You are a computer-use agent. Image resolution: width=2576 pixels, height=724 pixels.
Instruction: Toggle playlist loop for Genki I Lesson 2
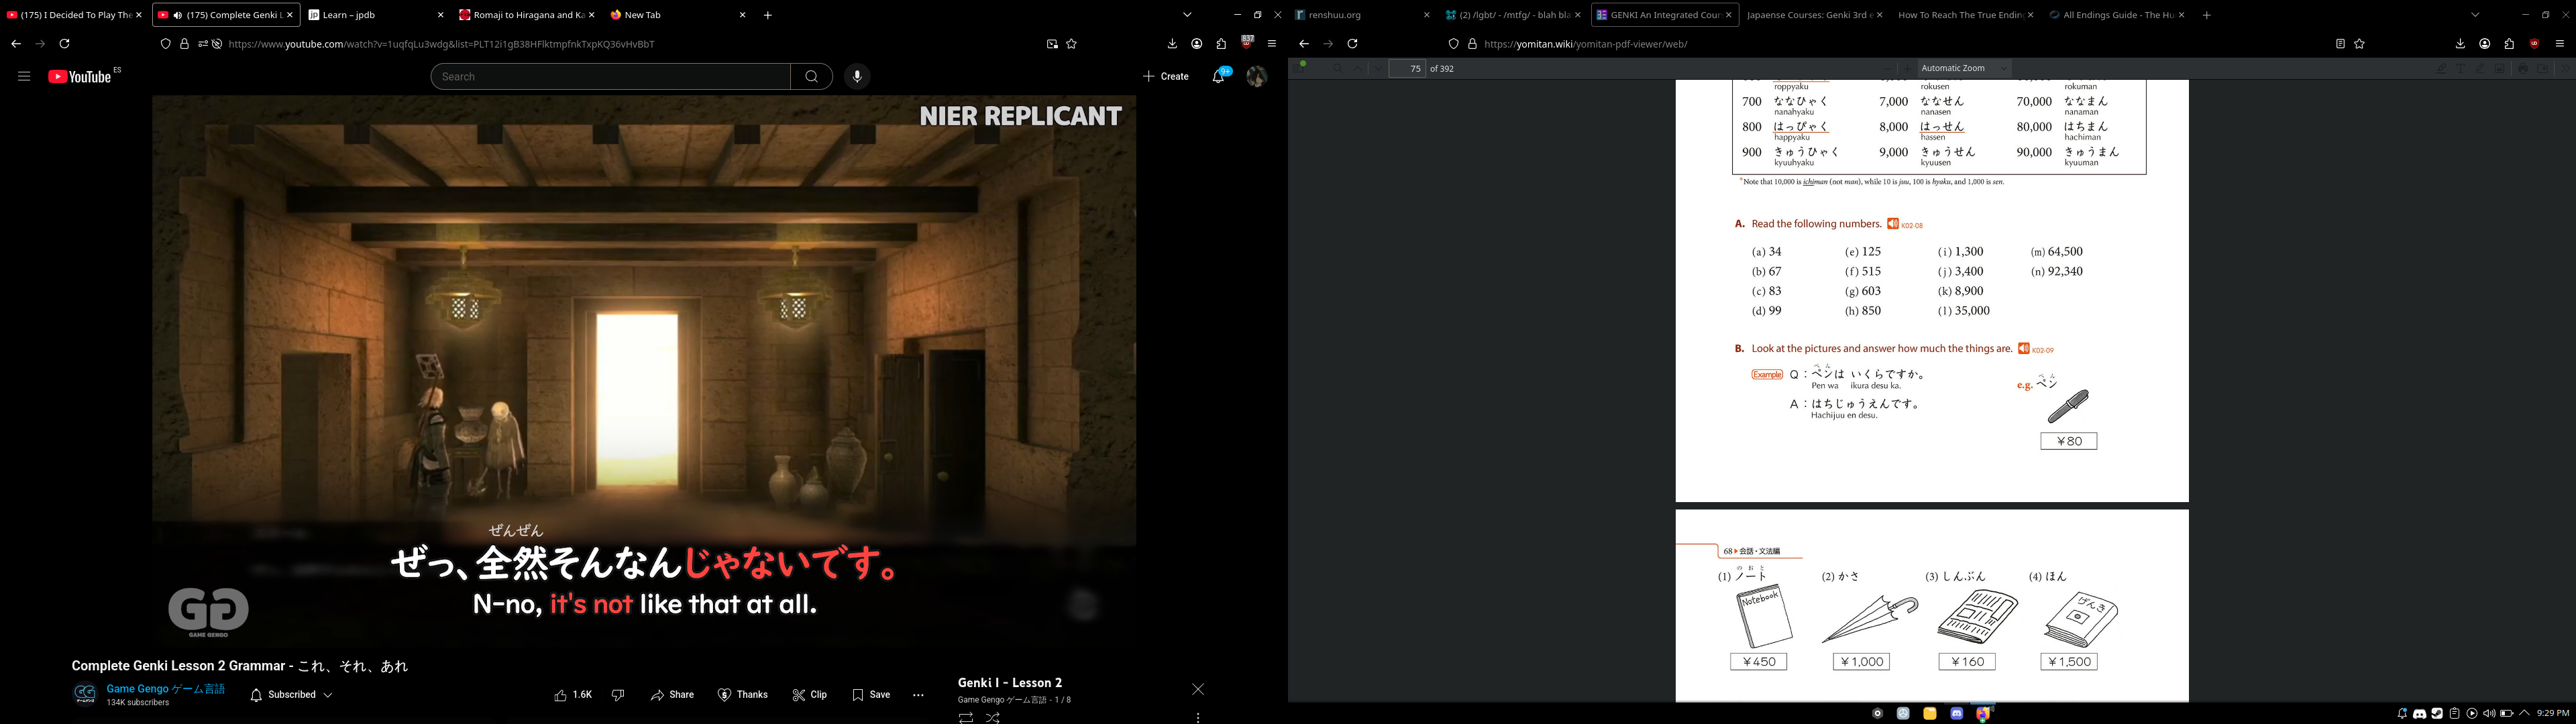coord(965,717)
